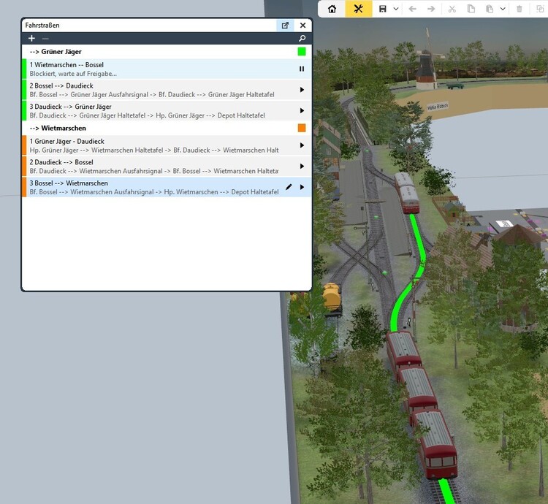Screen dimensions: 548x504
Task: Select the '--> Wietmarschen' group header
Action: tap(166, 128)
